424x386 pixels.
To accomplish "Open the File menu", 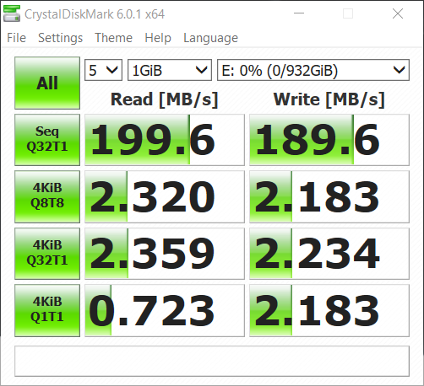I will [16, 38].
